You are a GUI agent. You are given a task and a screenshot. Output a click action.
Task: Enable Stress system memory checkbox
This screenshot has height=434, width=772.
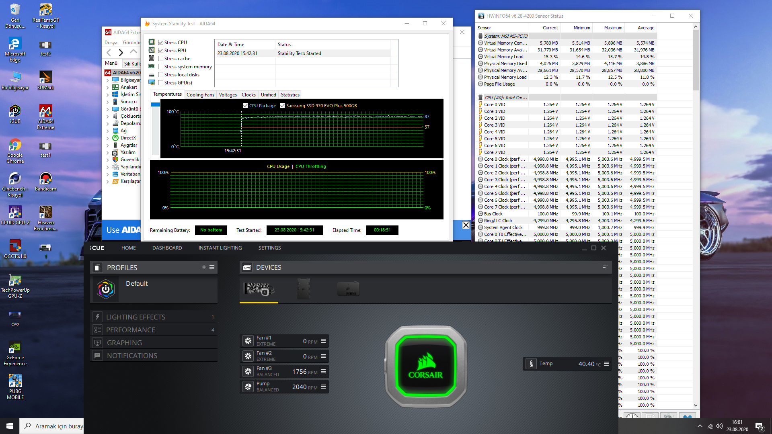pyautogui.click(x=161, y=66)
